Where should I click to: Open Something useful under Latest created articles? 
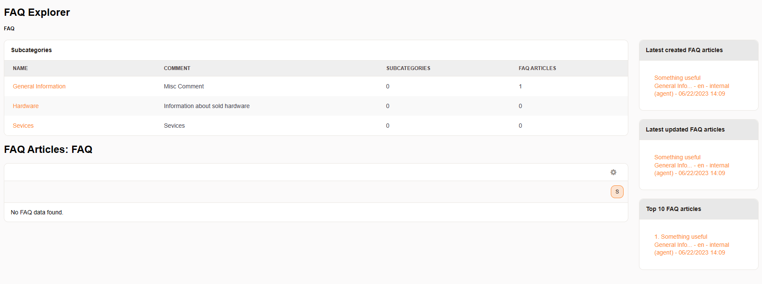[677, 78]
